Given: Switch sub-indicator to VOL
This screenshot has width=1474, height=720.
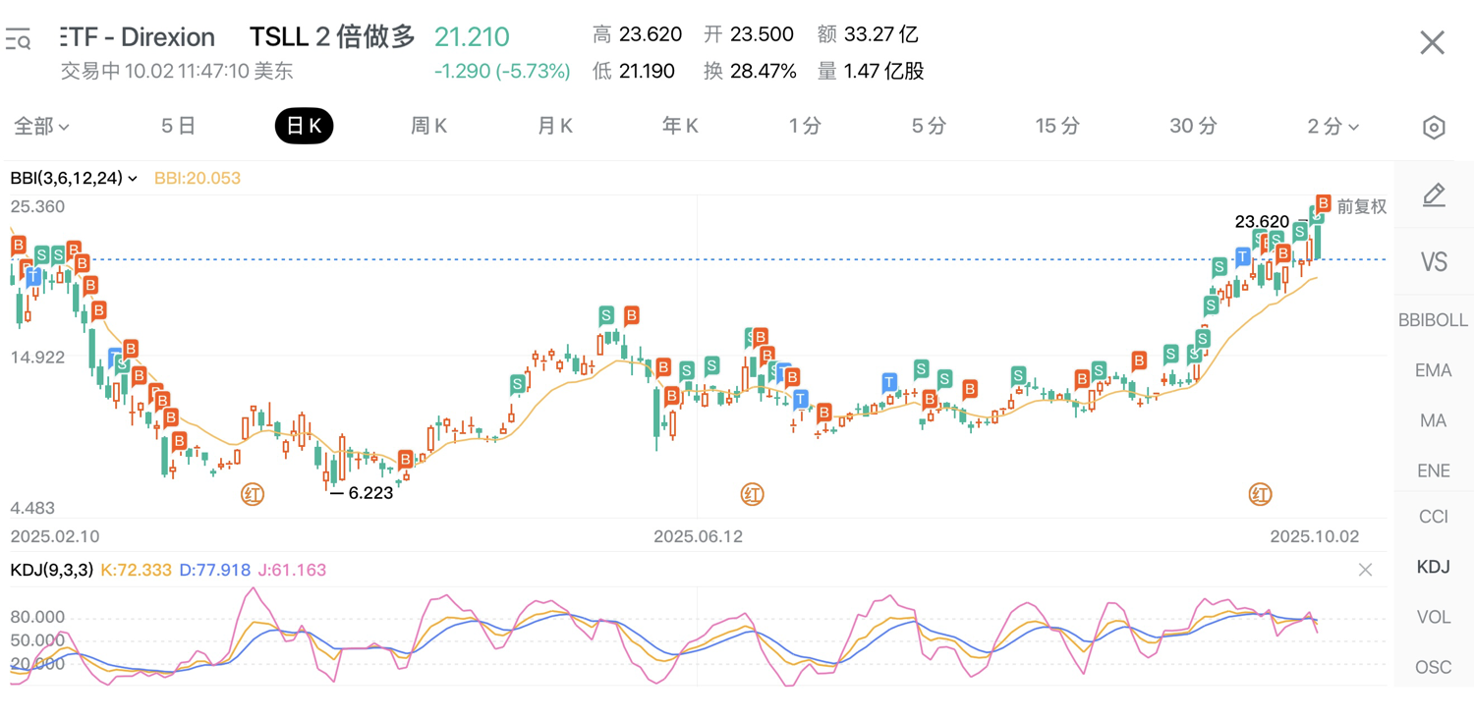Looking at the screenshot, I should coord(1433,617).
